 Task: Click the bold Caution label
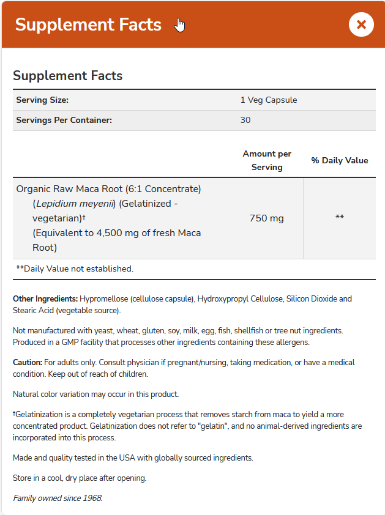tap(28, 363)
